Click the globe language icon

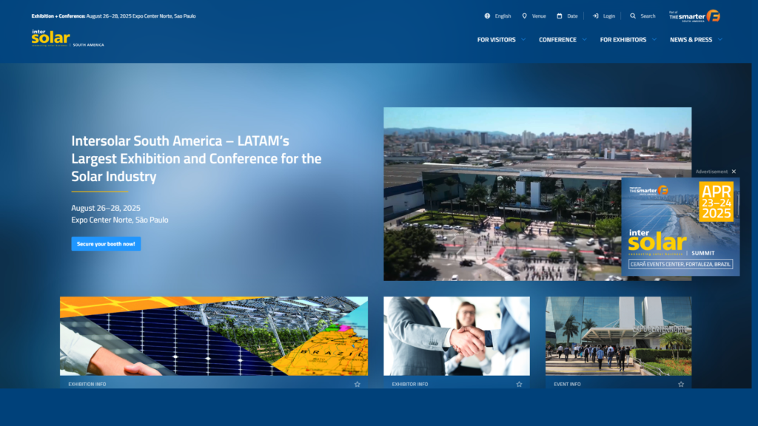point(487,16)
